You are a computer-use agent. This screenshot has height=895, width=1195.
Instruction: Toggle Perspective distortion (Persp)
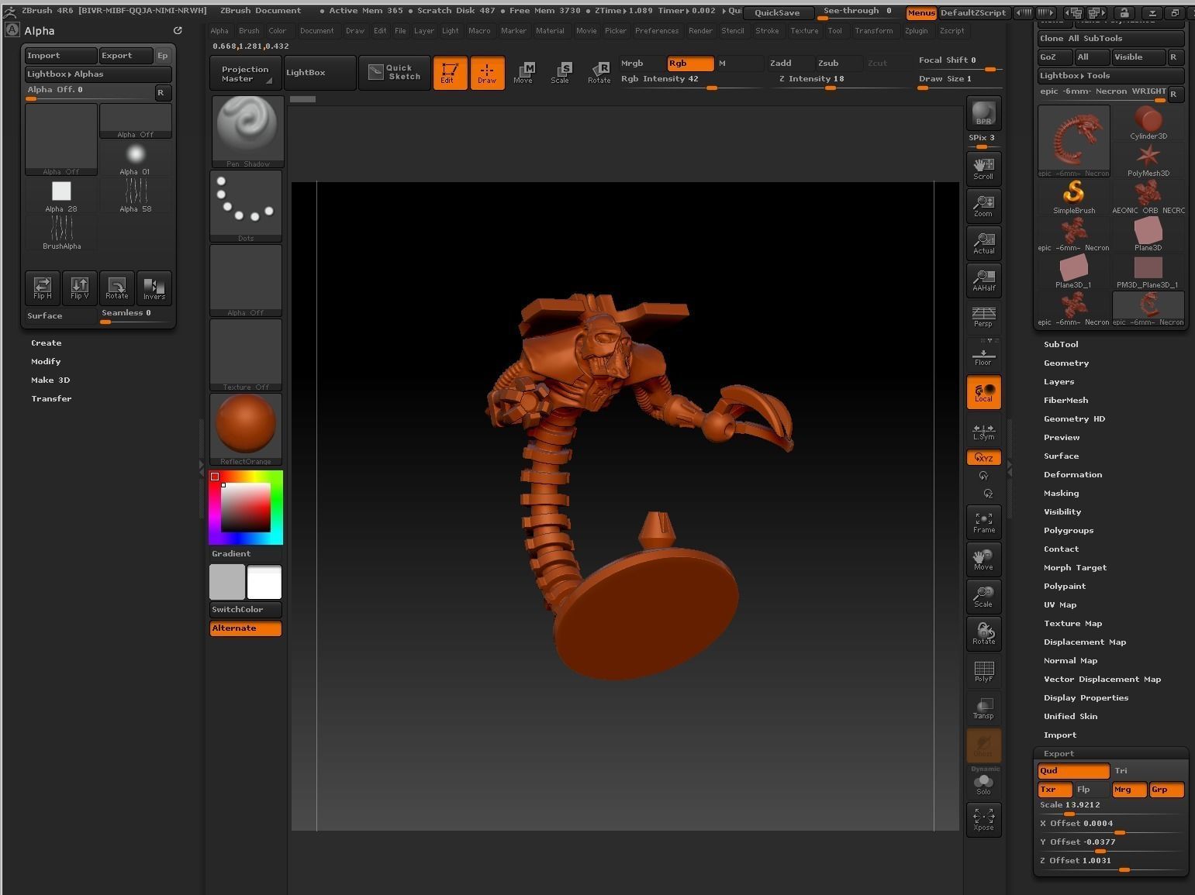[983, 316]
